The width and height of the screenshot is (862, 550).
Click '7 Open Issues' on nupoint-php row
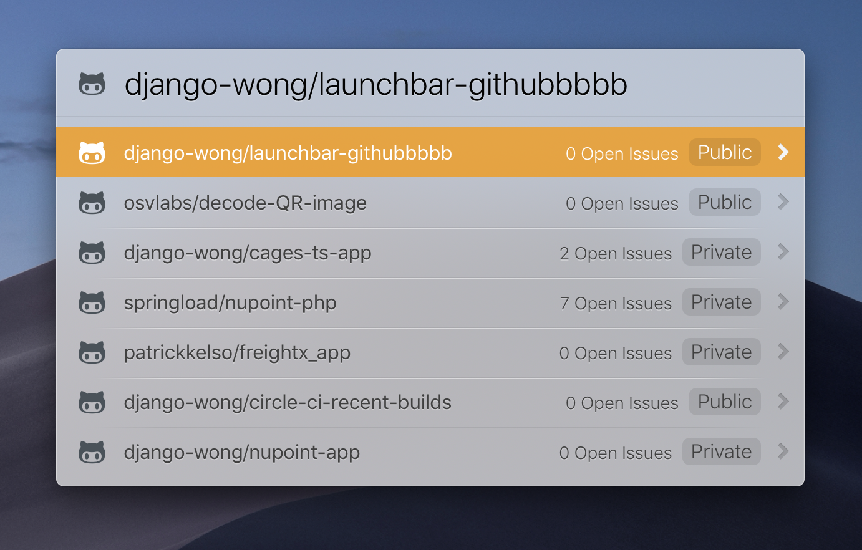[616, 303]
